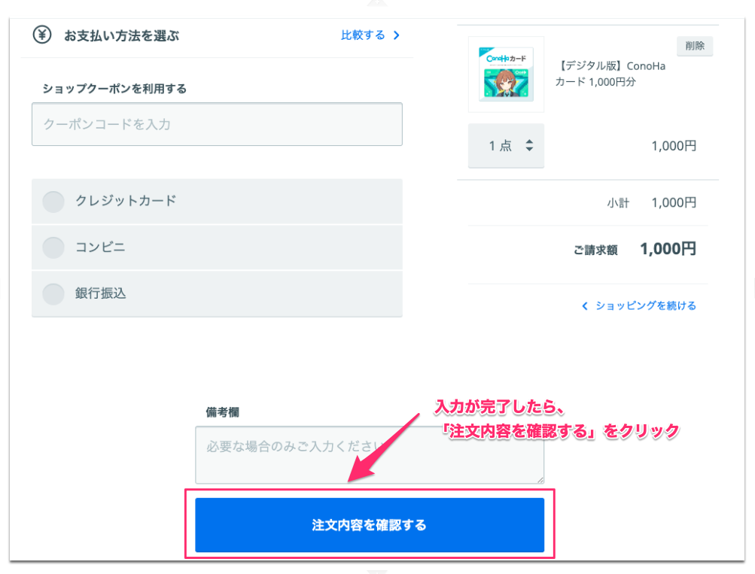Click the resize handle of the notes textarea
Viewport: 755px width, 574px height.
point(540,479)
